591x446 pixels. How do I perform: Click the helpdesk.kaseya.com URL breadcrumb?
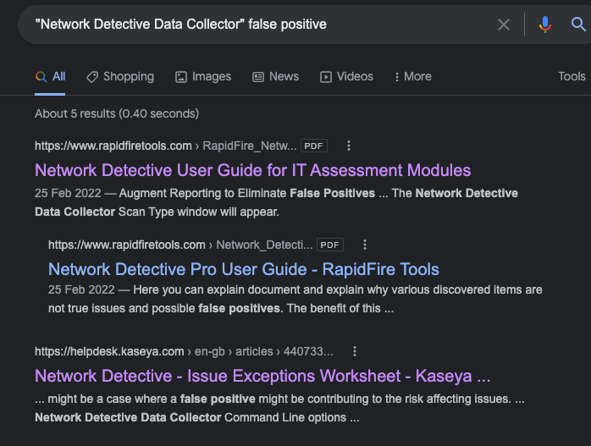coord(184,351)
